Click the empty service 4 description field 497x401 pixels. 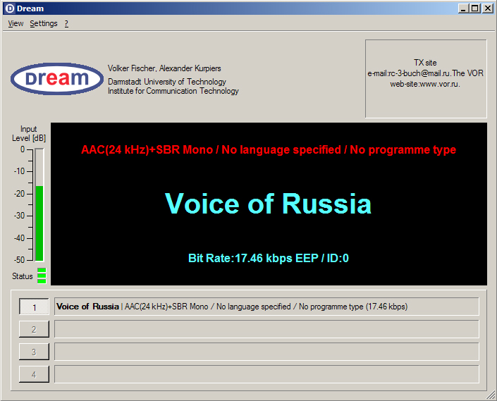(266, 374)
